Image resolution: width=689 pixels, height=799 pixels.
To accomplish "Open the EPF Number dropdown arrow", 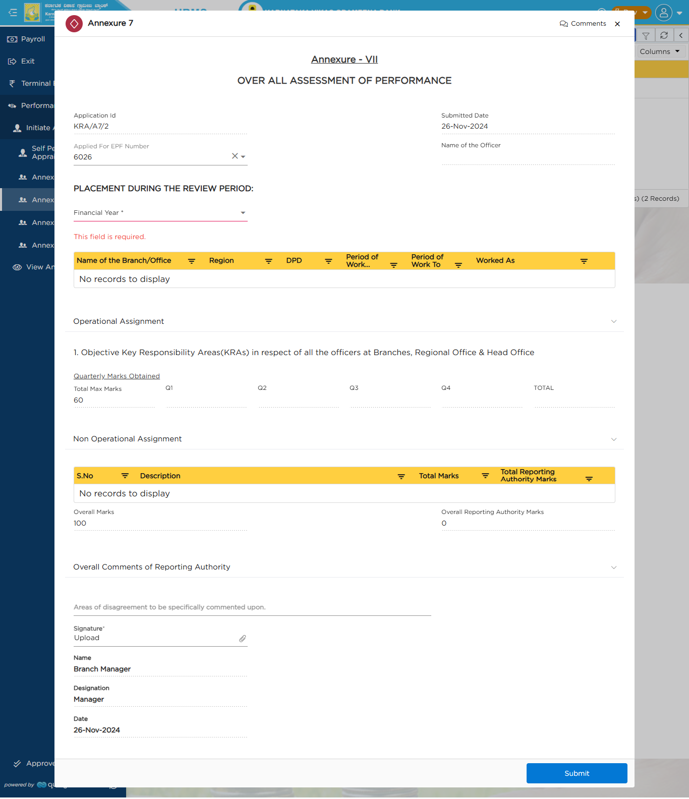I will coord(243,156).
